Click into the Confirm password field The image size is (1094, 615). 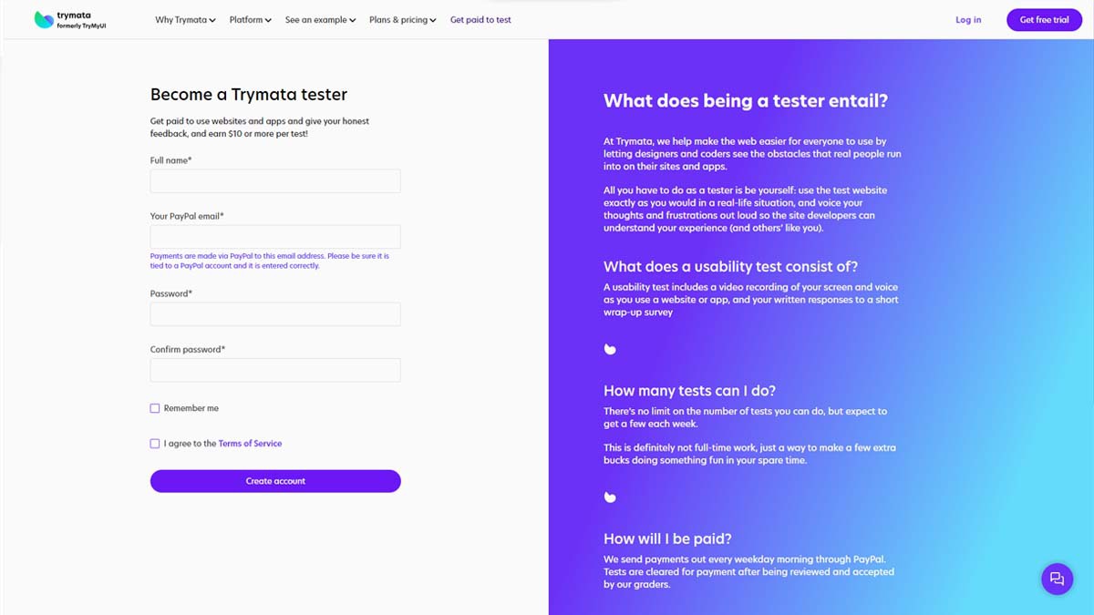(x=275, y=370)
